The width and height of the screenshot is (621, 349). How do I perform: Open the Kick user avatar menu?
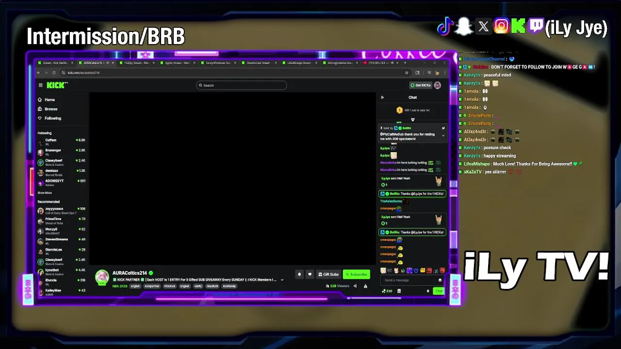tap(438, 85)
